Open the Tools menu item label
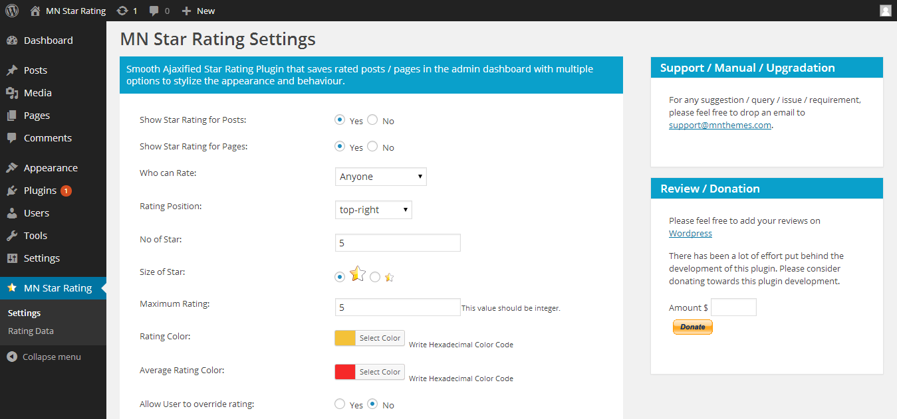Screen dimensions: 897x419 pos(35,236)
